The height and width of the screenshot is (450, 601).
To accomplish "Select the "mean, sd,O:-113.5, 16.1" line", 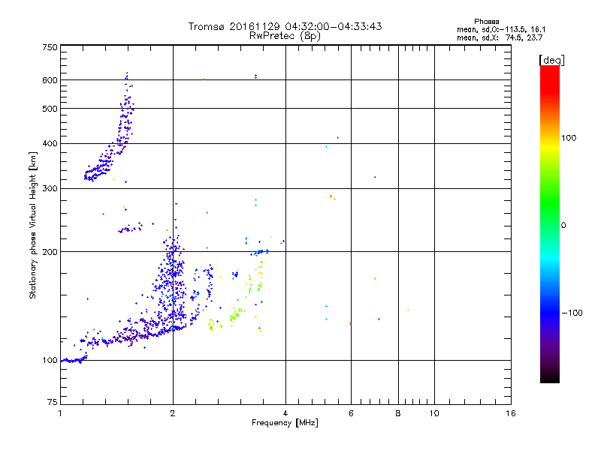I will point(501,29).
